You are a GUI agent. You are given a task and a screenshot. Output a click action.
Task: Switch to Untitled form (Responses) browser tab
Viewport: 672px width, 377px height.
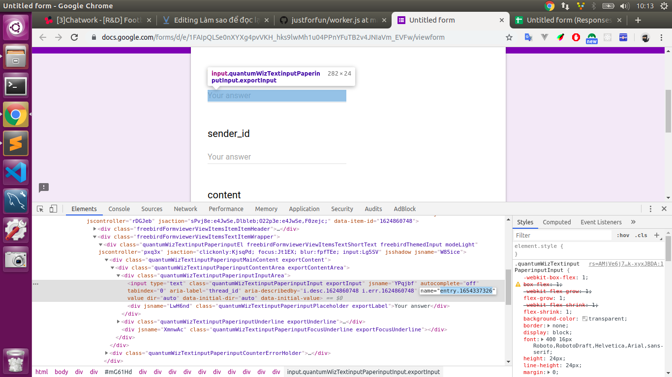click(x=568, y=20)
